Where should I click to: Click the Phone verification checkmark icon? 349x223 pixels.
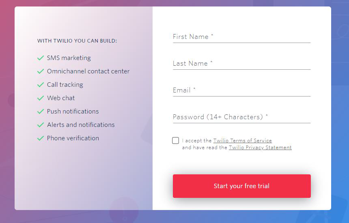coord(41,138)
